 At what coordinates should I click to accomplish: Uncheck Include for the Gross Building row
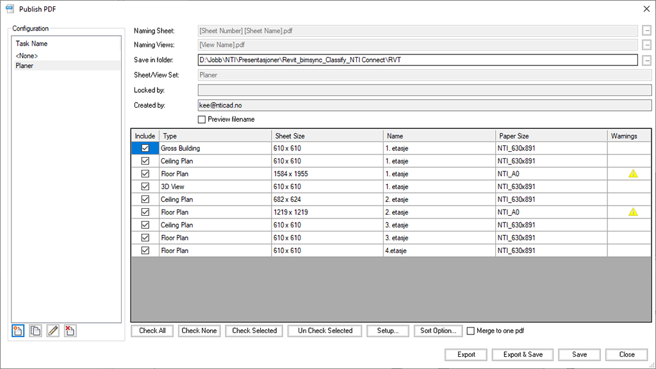145,148
